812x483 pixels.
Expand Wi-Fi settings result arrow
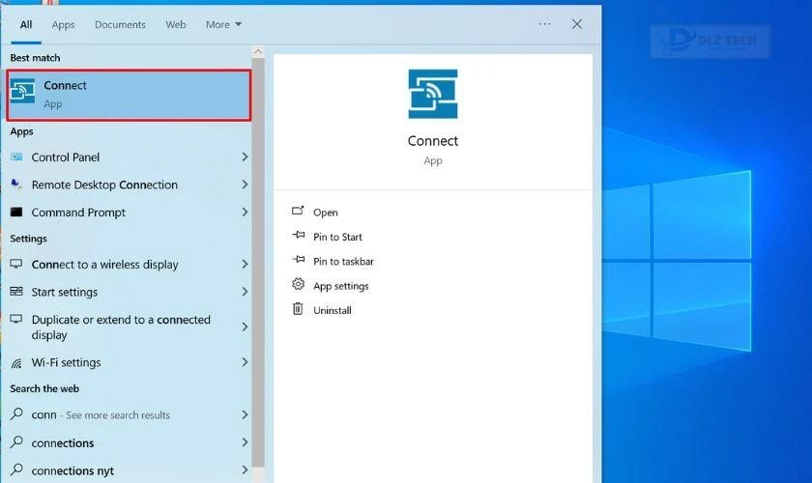(x=245, y=362)
